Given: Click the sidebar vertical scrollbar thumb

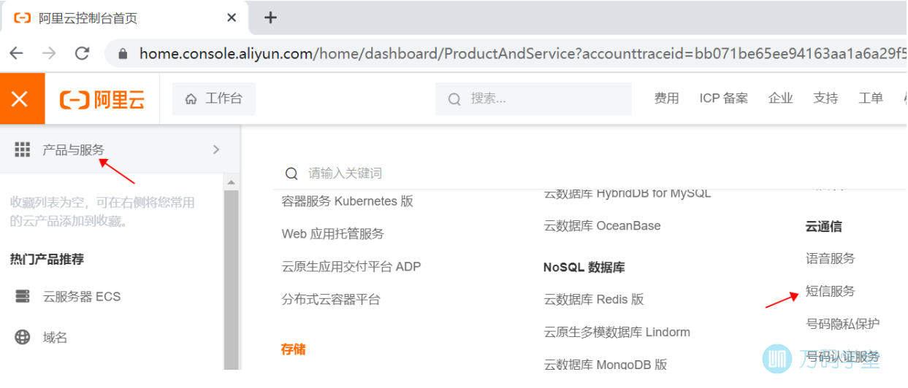Looking at the screenshot, I should (x=232, y=281).
